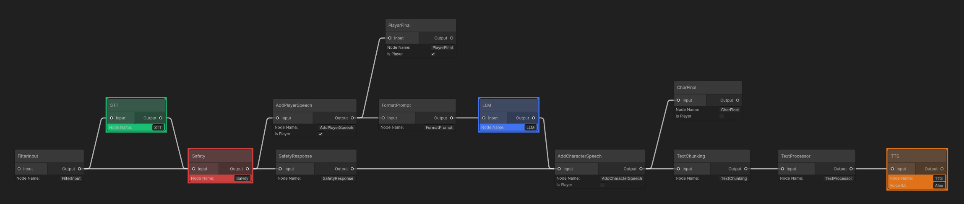
Task: Click the PlayerFinal node's Input port
Action: 390,38
